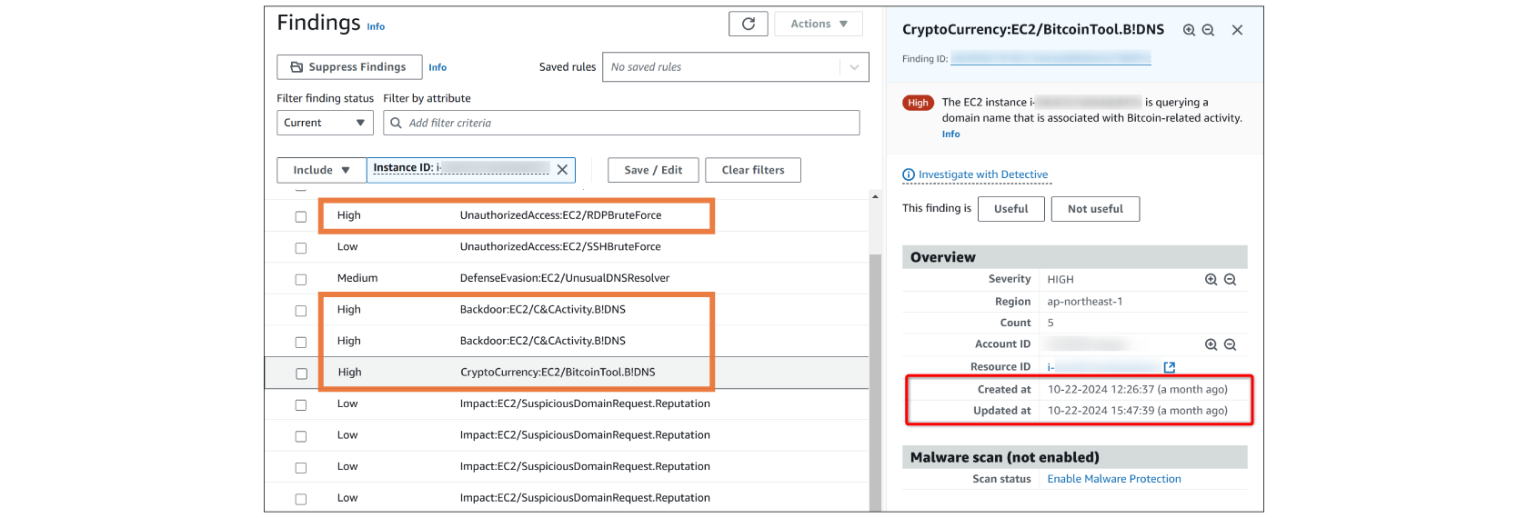Select the UnusualDNSResolver finding checkbox
Viewport: 1528px width, 518px height.
301,279
